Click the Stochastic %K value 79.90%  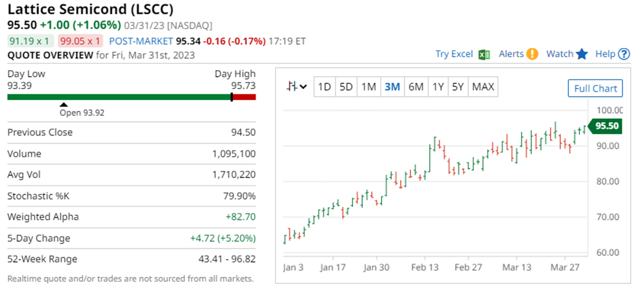click(240, 196)
